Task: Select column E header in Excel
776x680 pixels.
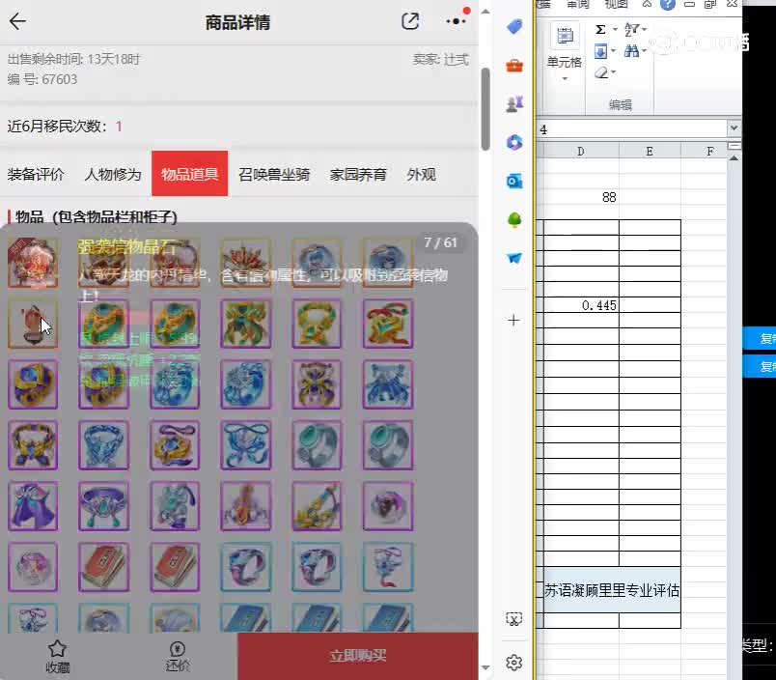Action: click(650, 151)
